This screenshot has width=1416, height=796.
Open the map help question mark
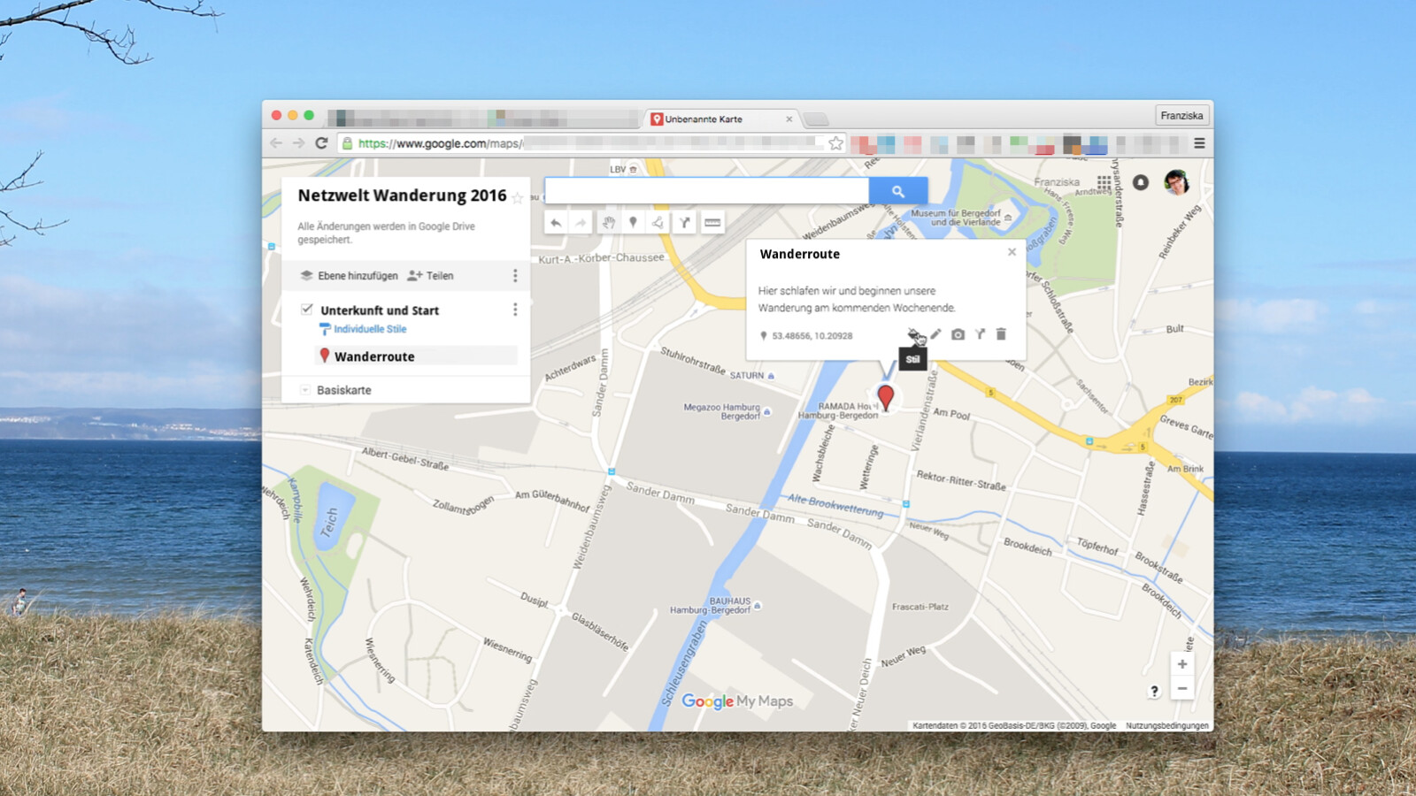(x=1154, y=691)
